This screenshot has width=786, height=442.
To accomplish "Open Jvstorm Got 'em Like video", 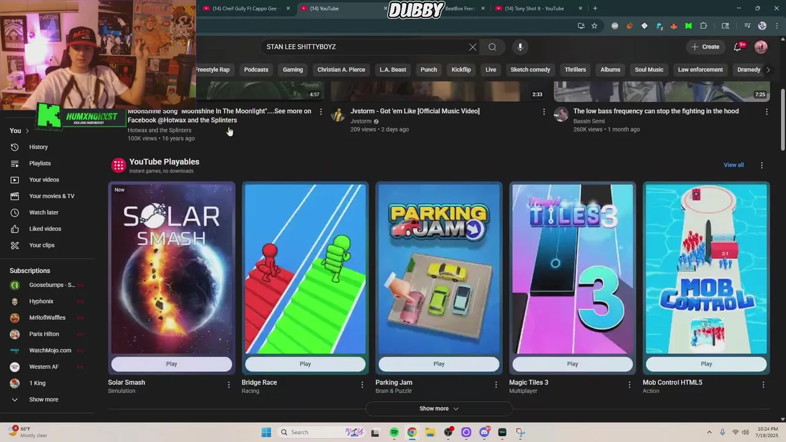I will 415,111.
